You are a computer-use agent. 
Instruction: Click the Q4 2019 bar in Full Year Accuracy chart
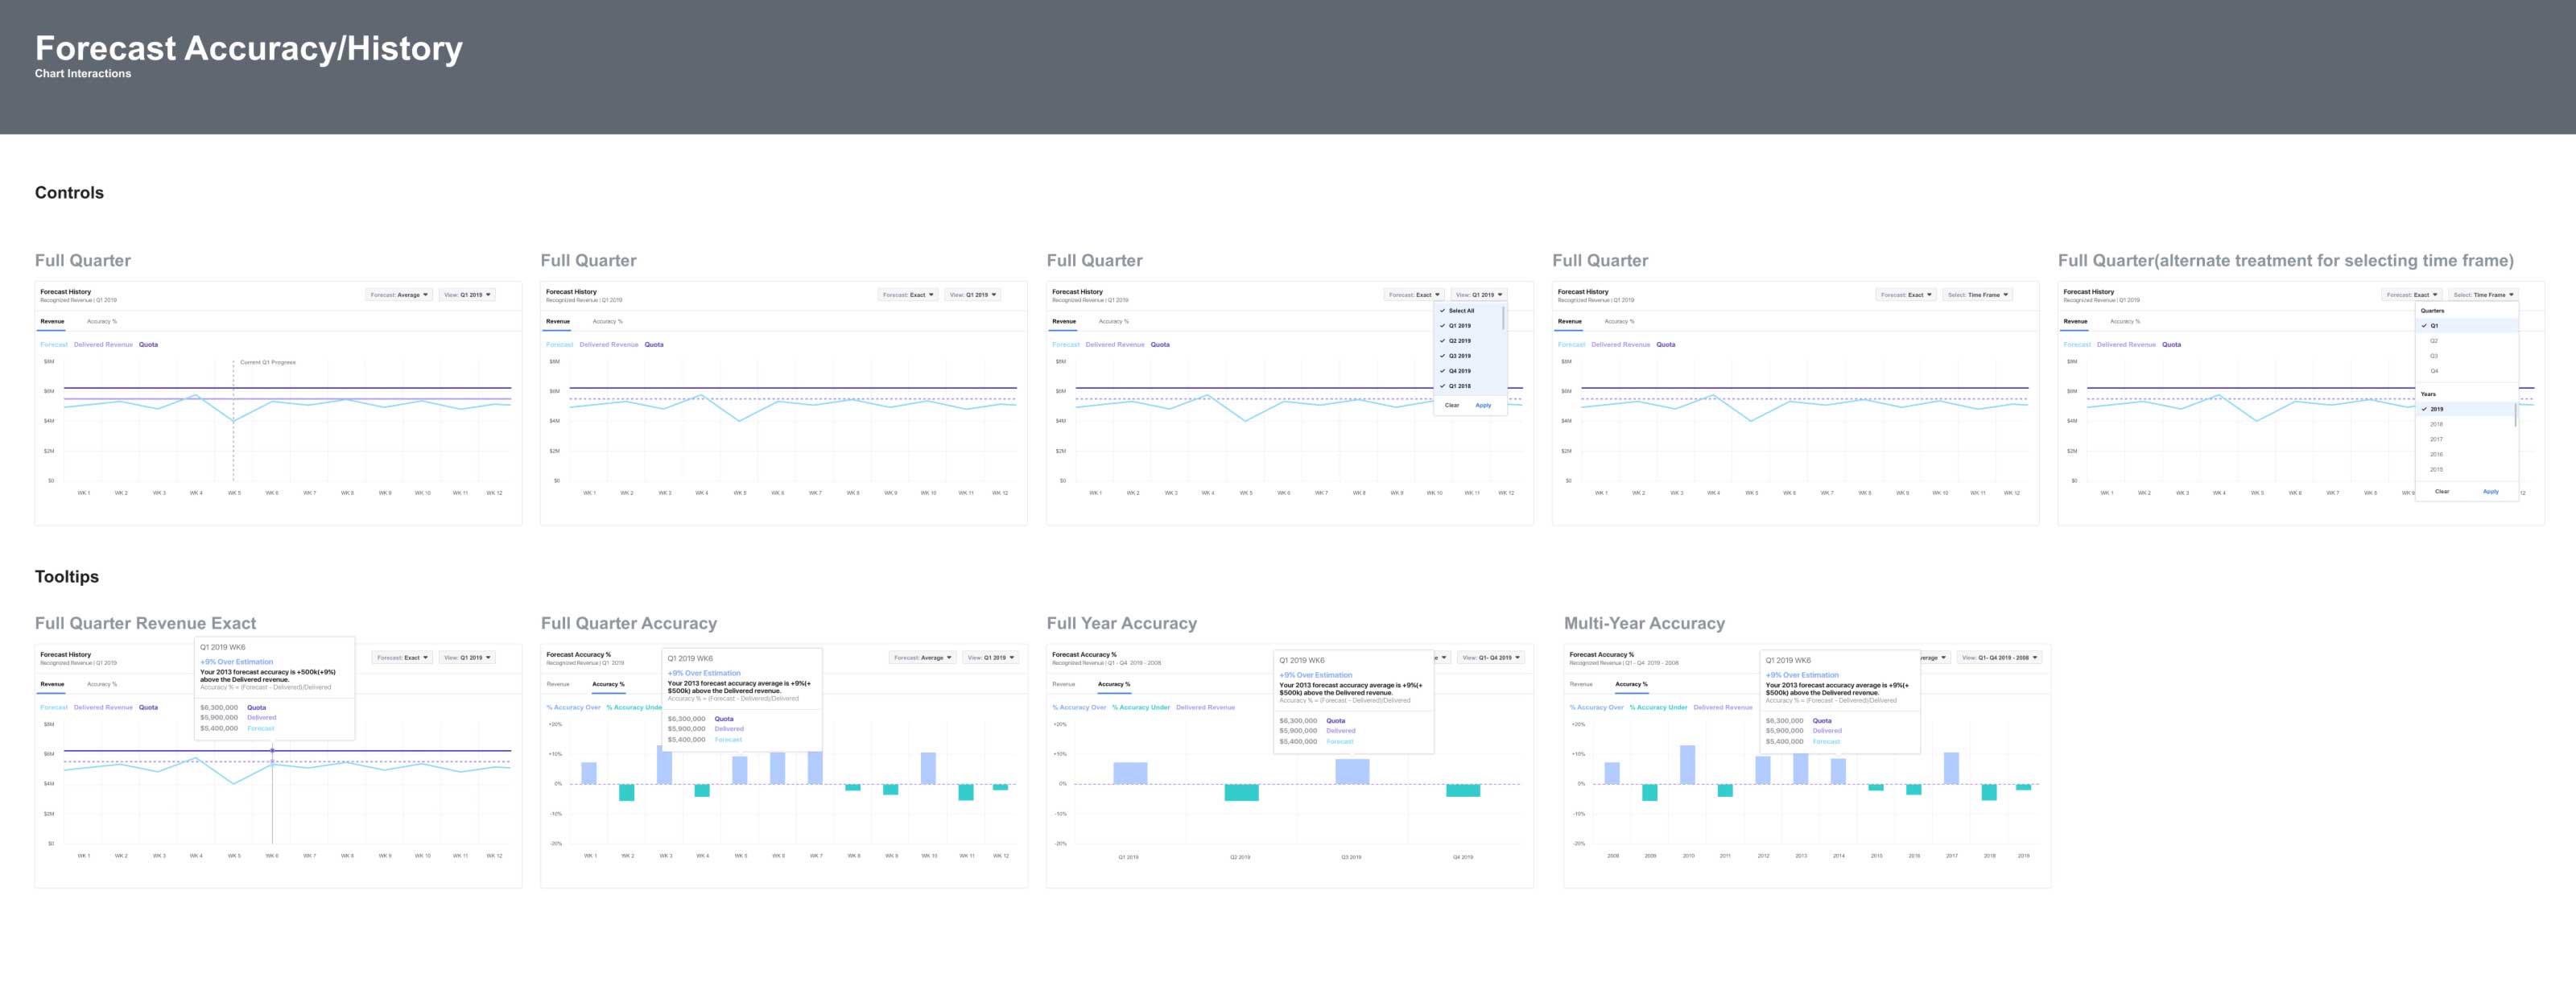point(1463,790)
